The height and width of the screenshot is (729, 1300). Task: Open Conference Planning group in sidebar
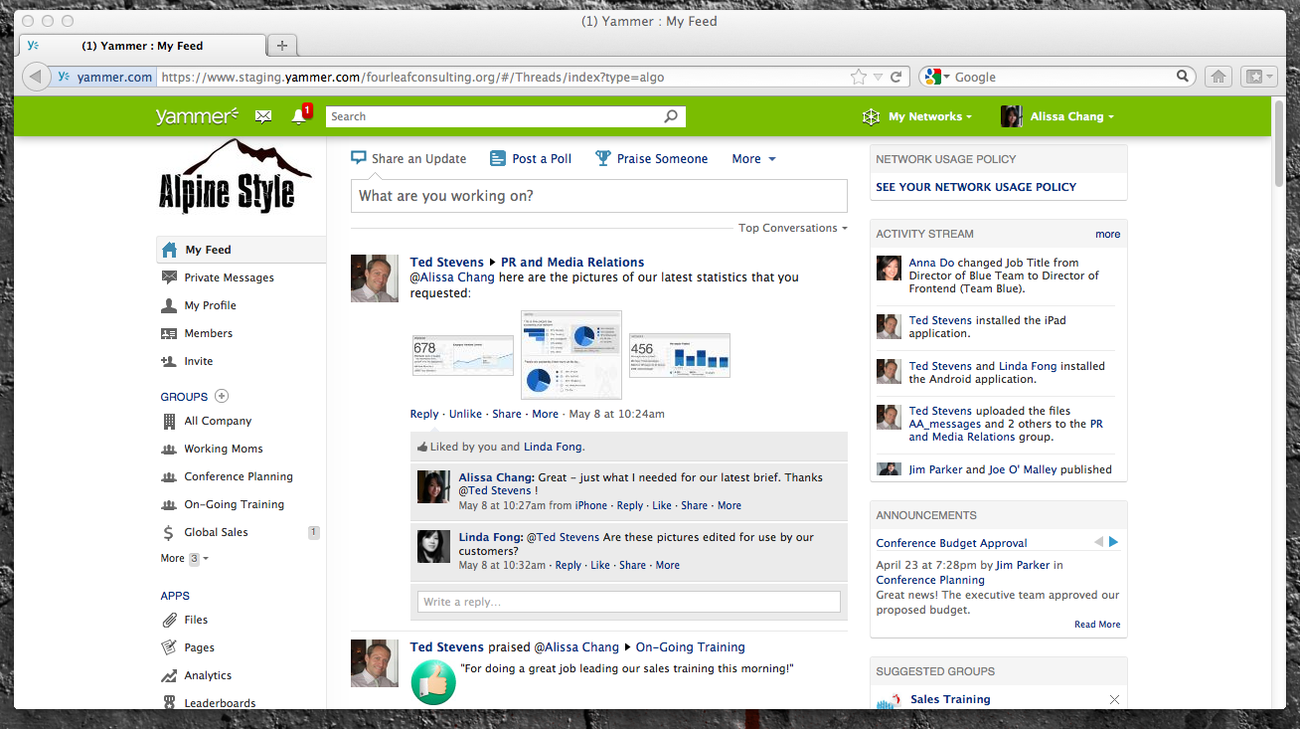click(x=239, y=476)
